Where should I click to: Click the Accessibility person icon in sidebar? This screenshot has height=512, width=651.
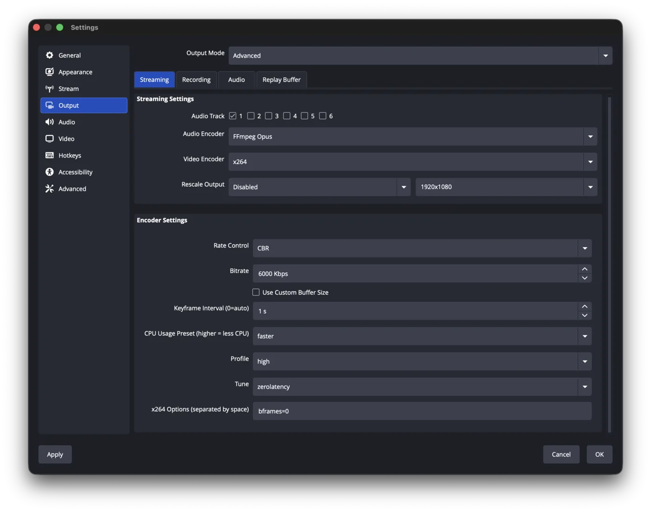pos(49,172)
